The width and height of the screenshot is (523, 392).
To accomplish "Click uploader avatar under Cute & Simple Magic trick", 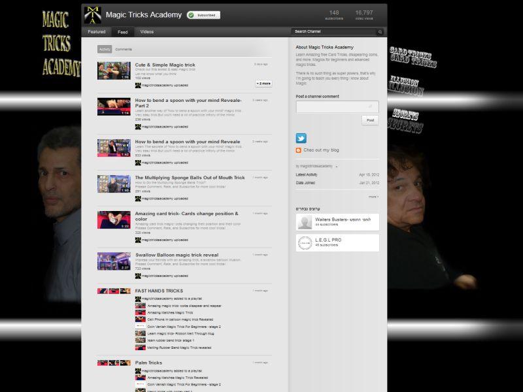I will 138,86.
